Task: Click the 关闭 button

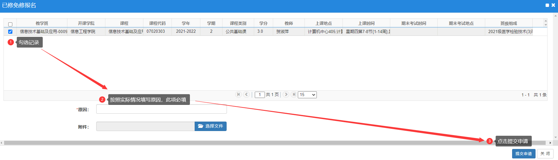Action: (545, 154)
